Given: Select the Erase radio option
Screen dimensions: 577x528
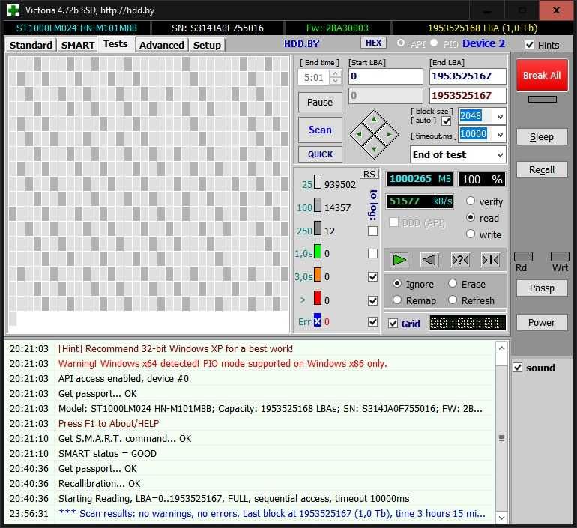Looking at the screenshot, I should point(453,284).
